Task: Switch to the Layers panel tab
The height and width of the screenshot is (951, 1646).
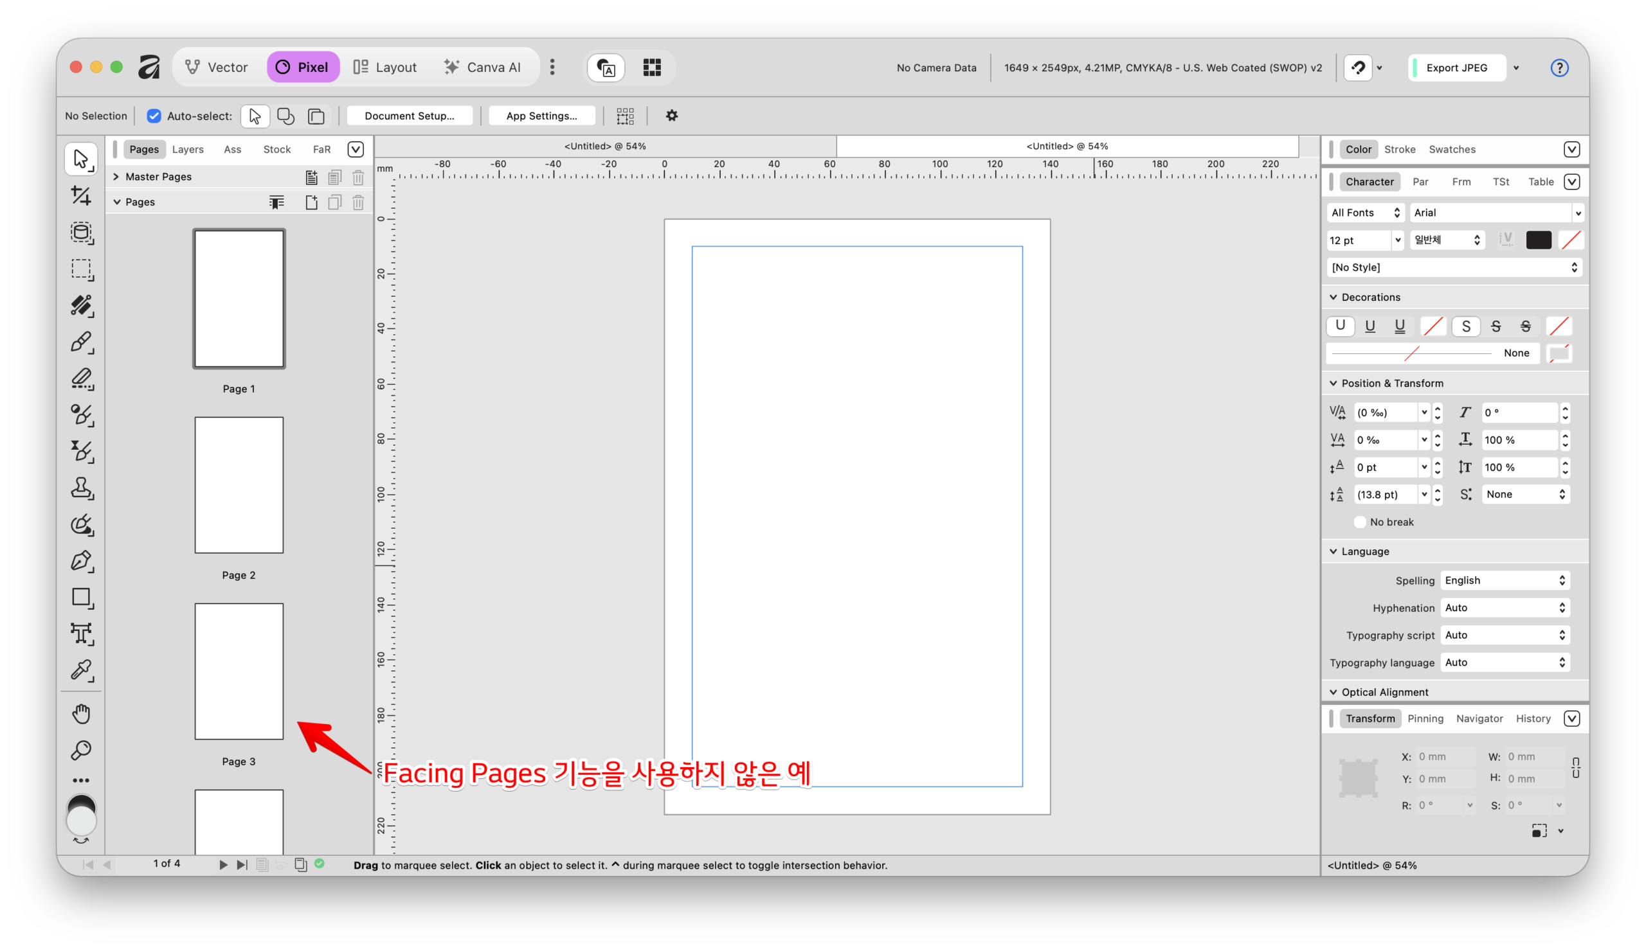Action: 188,150
